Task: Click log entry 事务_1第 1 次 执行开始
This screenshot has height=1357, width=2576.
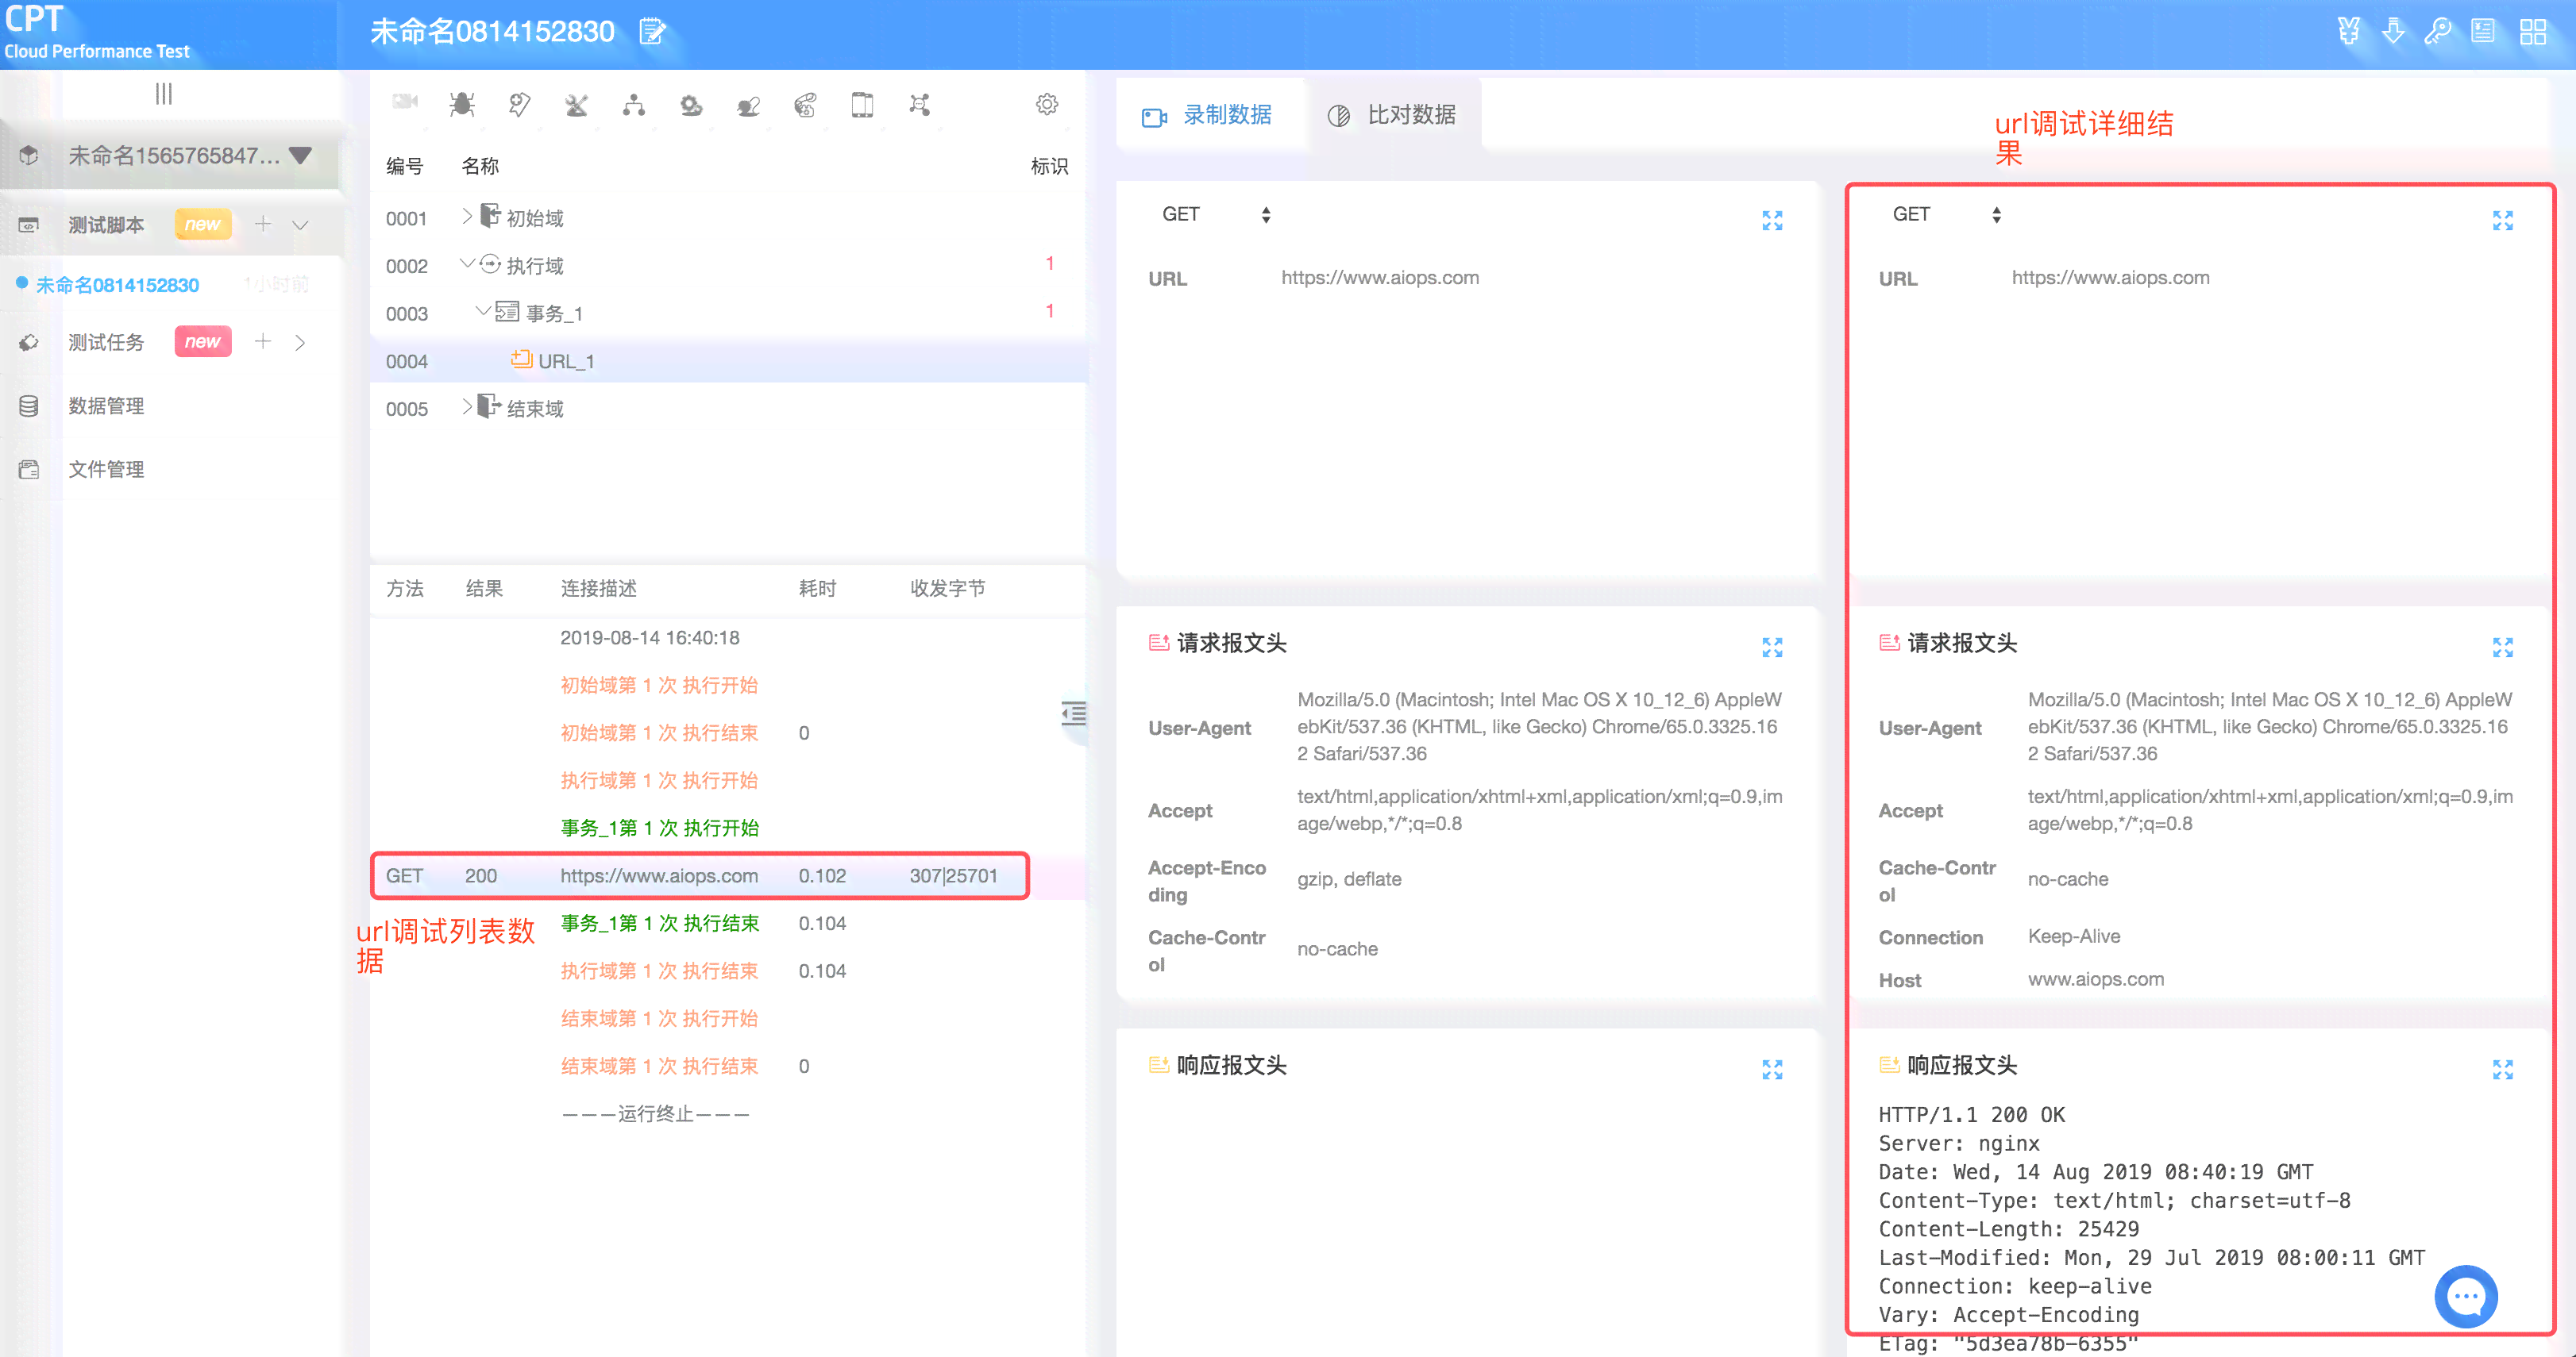Action: [x=659, y=828]
